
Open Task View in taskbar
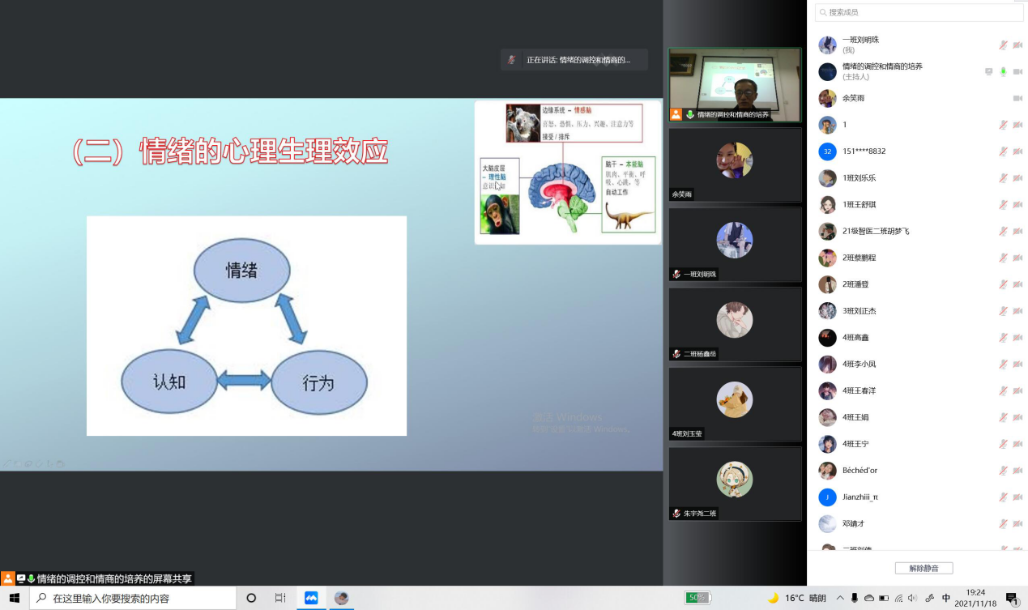click(x=280, y=598)
